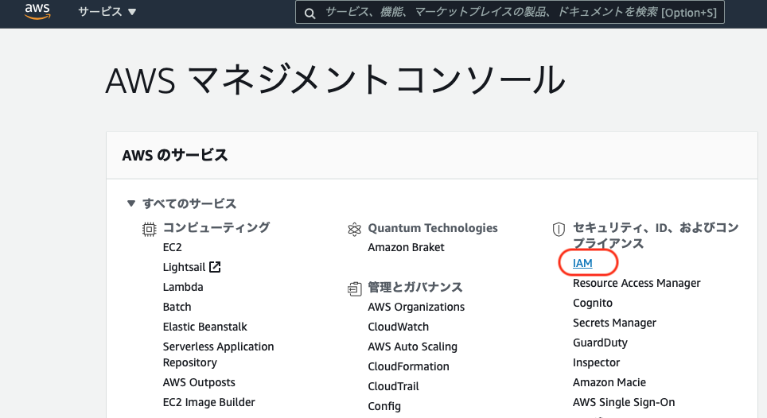Click the Management and Governance icon
This screenshot has height=418, width=767.
[x=355, y=288]
